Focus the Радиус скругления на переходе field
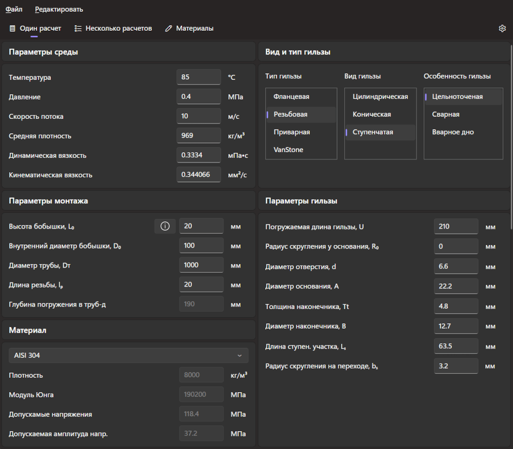 456,366
